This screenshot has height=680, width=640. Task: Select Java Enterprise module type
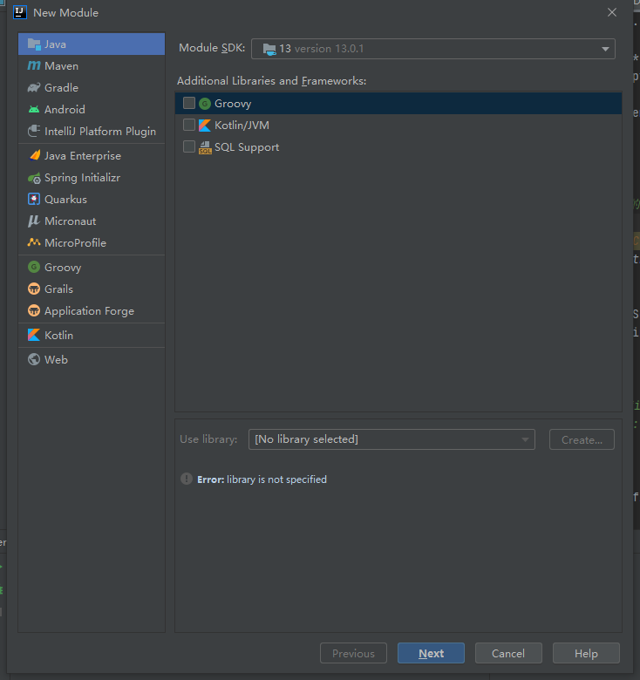(x=92, y=155)
